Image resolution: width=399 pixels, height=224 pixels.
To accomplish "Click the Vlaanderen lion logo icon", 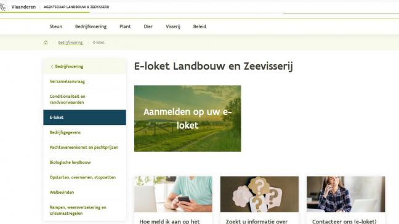I will tap(2, 7).
